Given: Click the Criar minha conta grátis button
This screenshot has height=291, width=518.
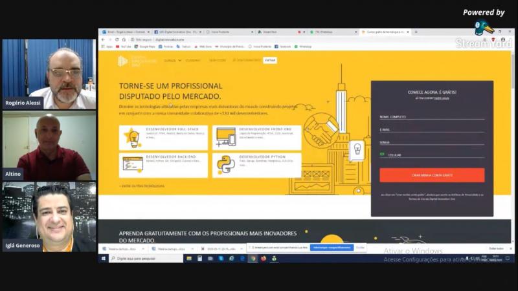Looking at the screenshot, I should [432, 175].
